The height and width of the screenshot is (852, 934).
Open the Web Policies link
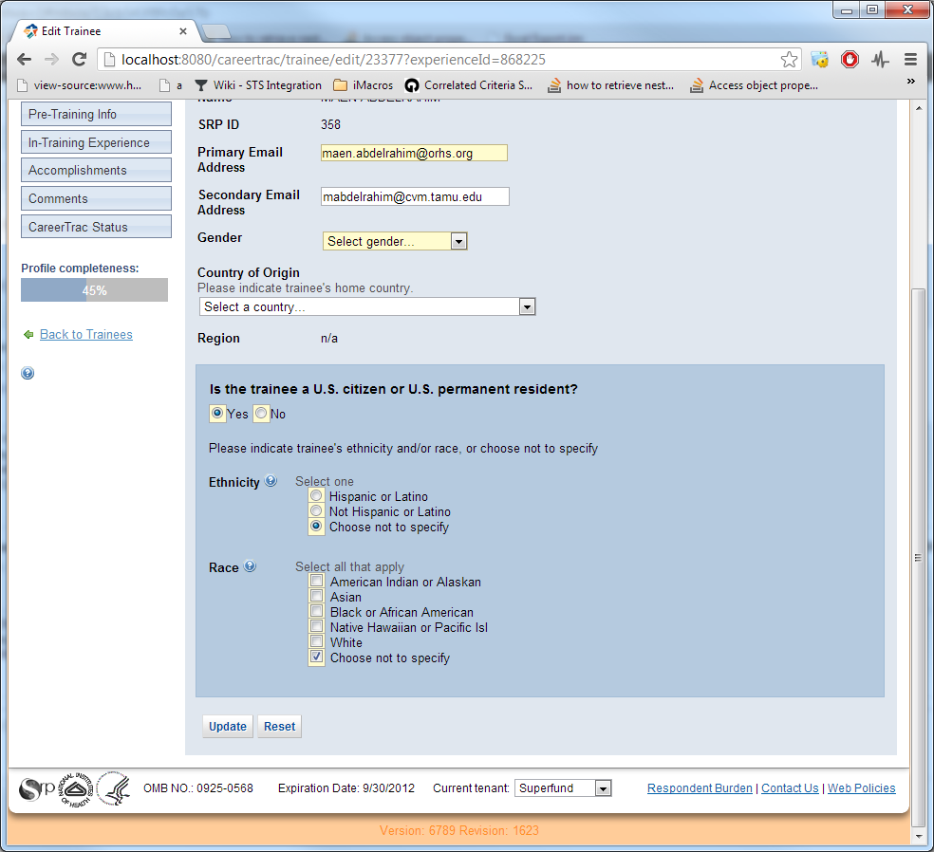(861, 788)
